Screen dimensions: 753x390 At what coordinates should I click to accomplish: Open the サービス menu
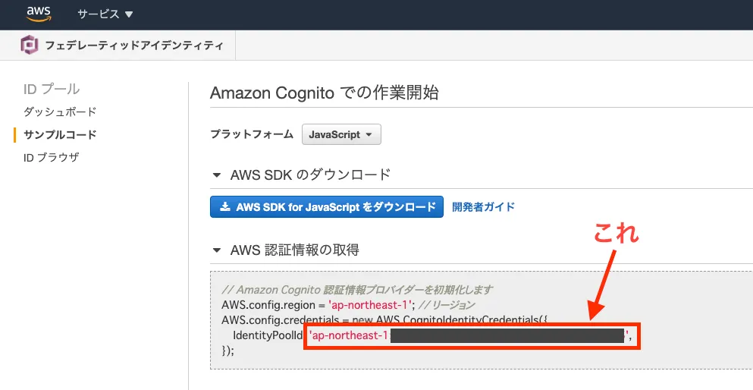105,14
